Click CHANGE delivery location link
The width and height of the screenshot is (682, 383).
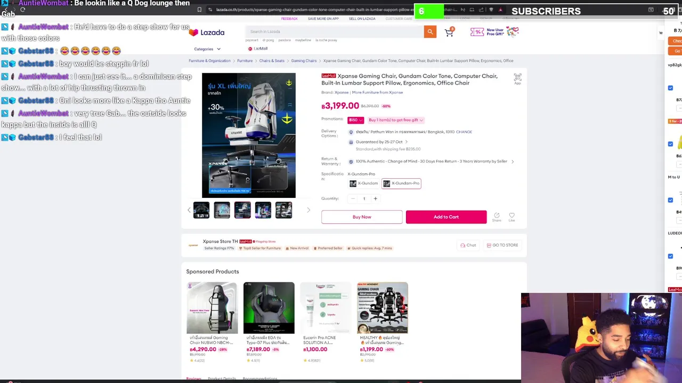464,132
